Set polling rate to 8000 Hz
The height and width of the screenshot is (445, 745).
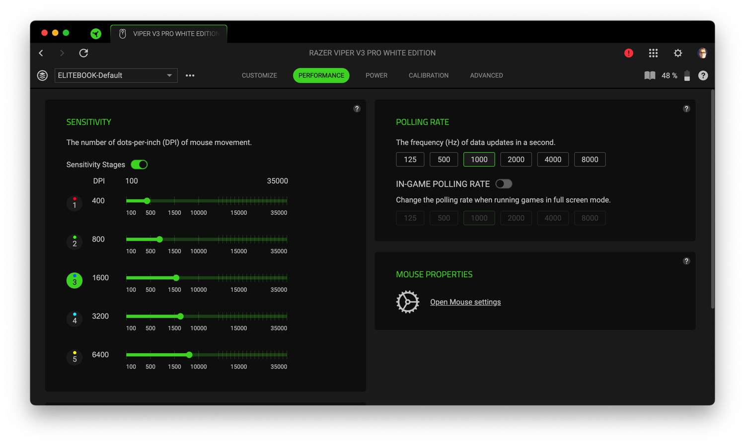click(x=590, y=159)
